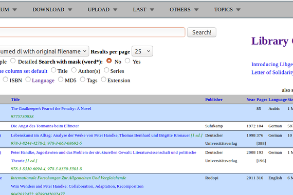Select No for search with mask

(109, 61)
